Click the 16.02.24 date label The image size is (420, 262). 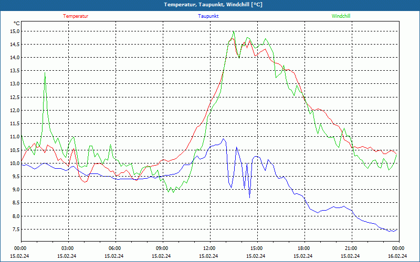point(397,256)
